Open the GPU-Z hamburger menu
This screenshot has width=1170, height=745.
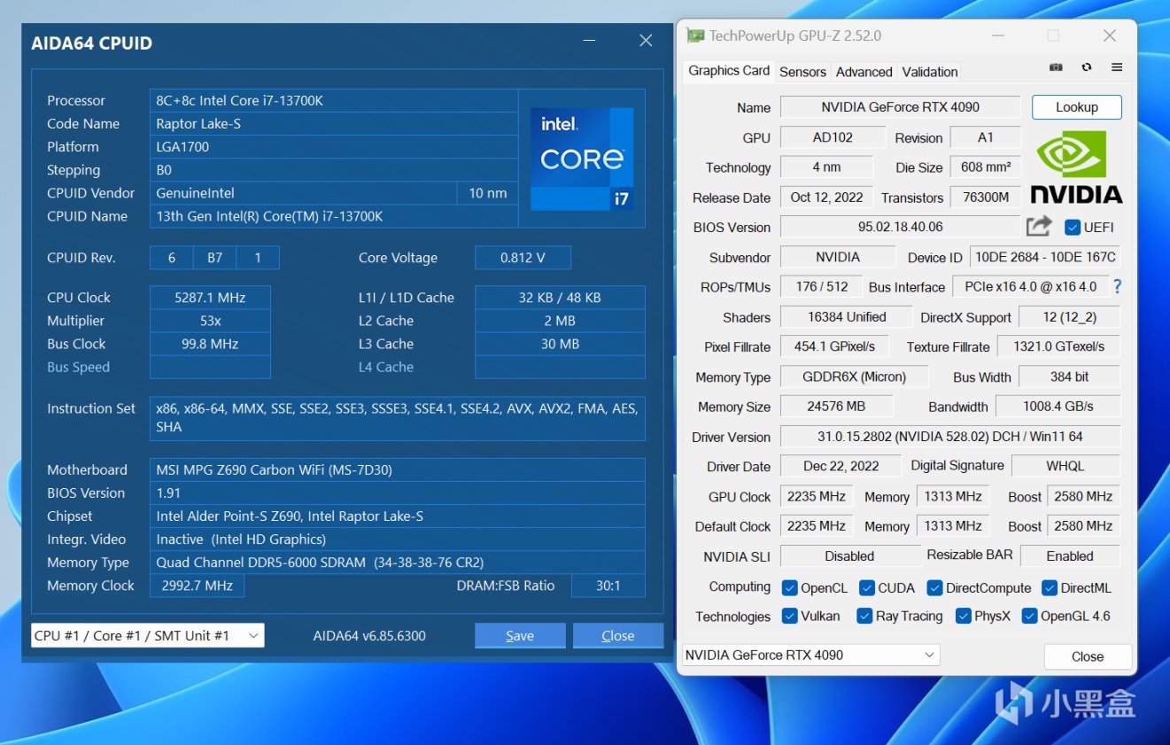click(1117, 68)
